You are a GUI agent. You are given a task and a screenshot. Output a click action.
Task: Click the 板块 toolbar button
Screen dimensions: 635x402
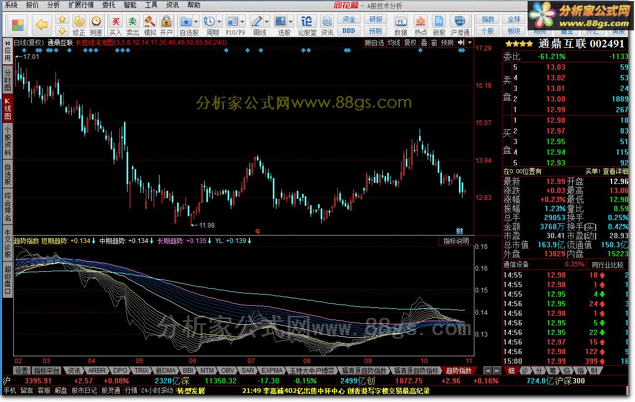click(x=514, y=31)
